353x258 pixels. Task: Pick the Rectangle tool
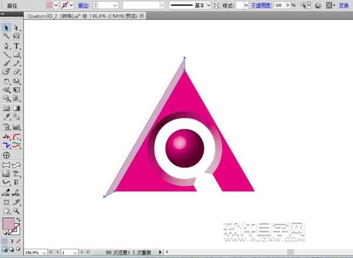tap(16, 55)
